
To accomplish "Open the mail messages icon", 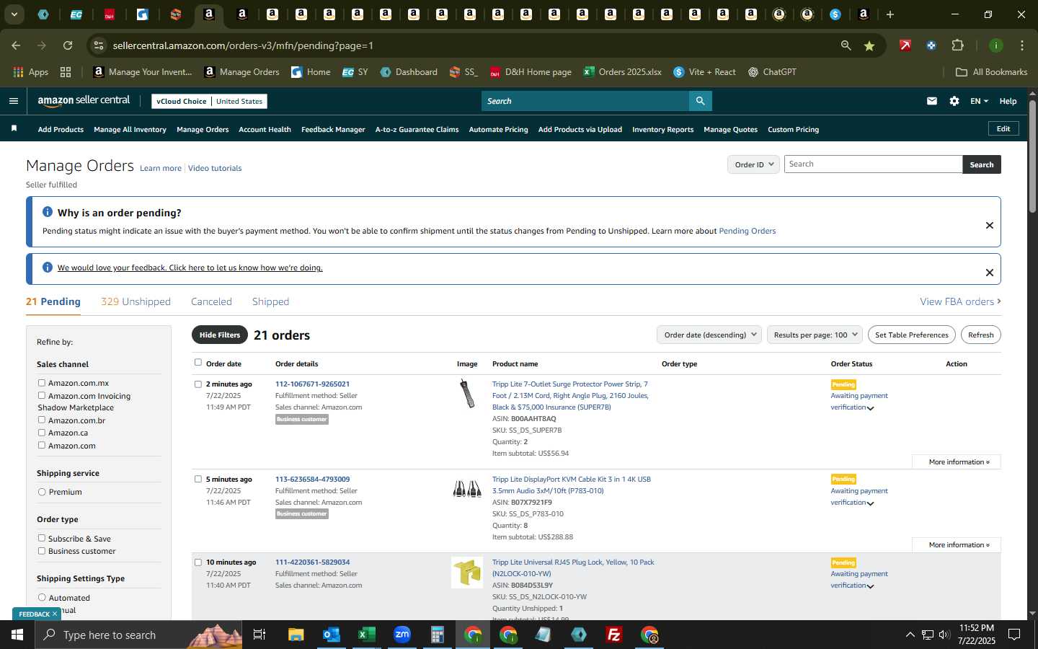I will click(932, 101).
